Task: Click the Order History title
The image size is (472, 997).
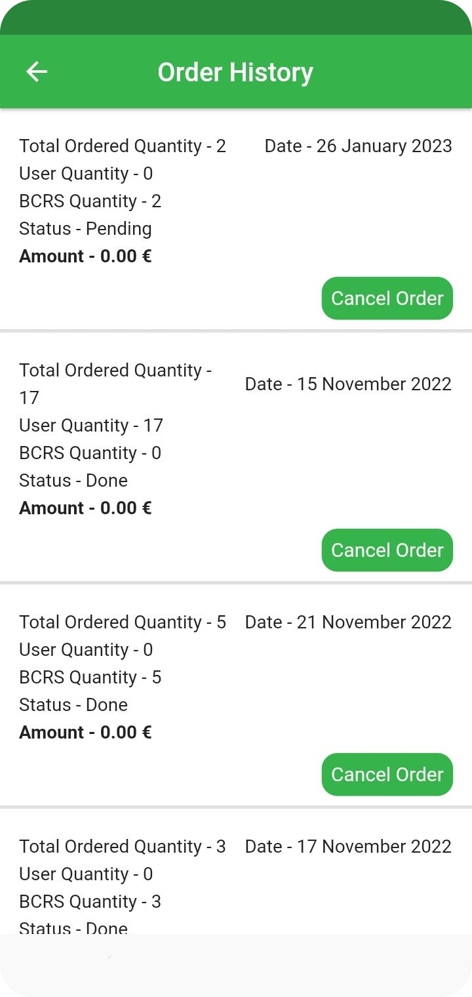Action: coord(235,71)
